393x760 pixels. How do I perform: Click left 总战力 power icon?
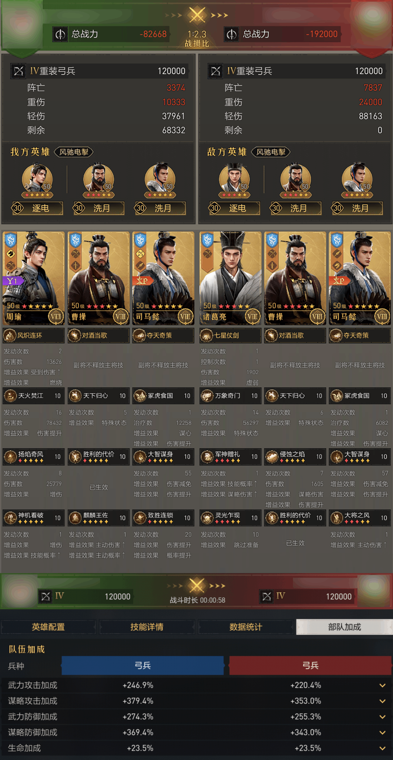(x=60, y=34)
